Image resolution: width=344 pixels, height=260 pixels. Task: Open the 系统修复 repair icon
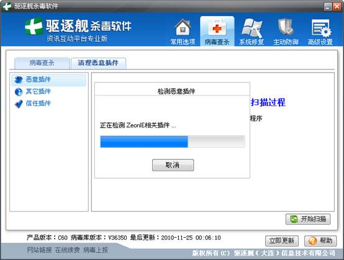[251, 28]
